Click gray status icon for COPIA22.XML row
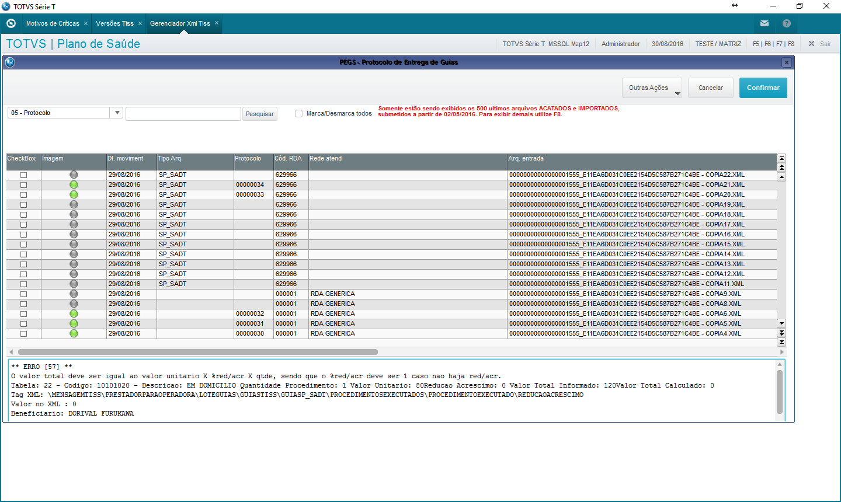Viewport: 841px width, 502px height. [x=74, y=175]
